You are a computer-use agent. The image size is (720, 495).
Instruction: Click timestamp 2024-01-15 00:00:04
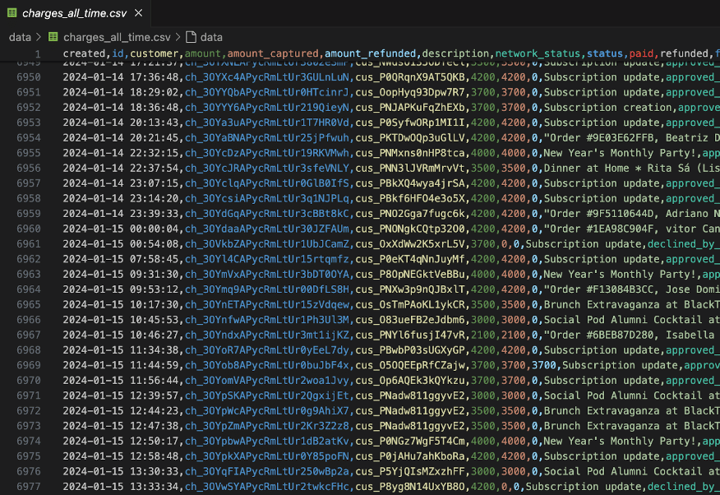point(121,229)
